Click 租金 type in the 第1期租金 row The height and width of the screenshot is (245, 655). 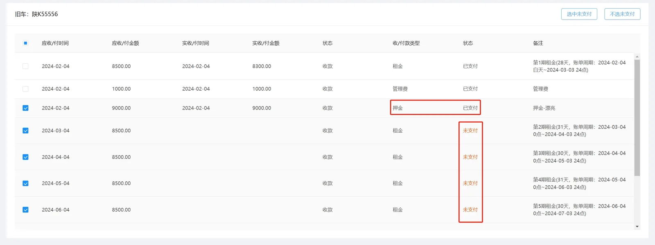coord(398,66)
